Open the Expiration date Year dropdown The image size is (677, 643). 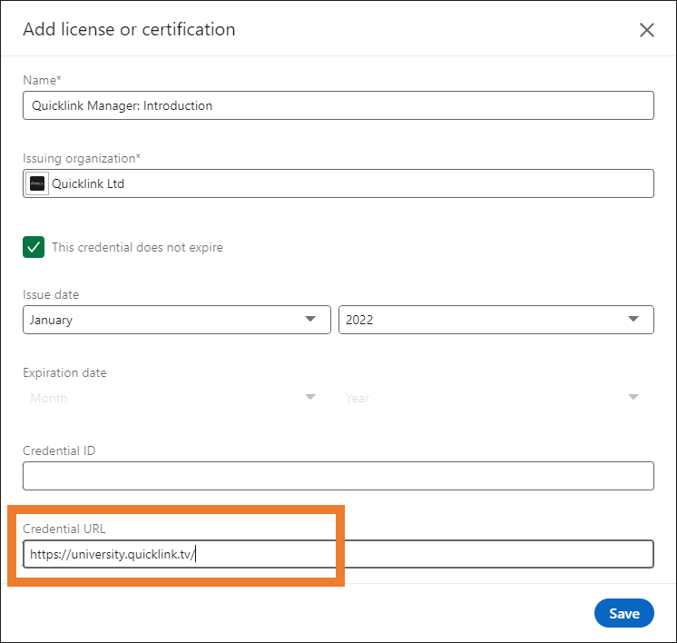(x=496, y=398)
